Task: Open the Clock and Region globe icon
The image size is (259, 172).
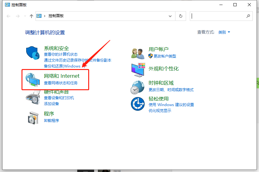Action: click(x=137, y=87)
